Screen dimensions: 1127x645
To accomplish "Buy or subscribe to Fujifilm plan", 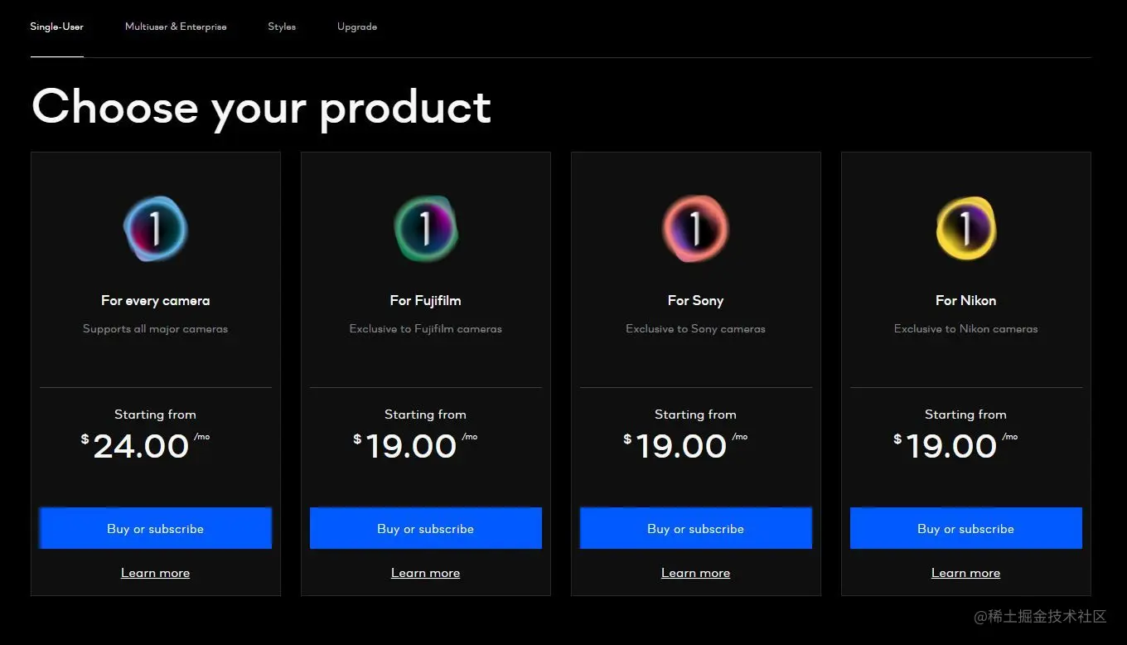I will (x=426, y=528).
